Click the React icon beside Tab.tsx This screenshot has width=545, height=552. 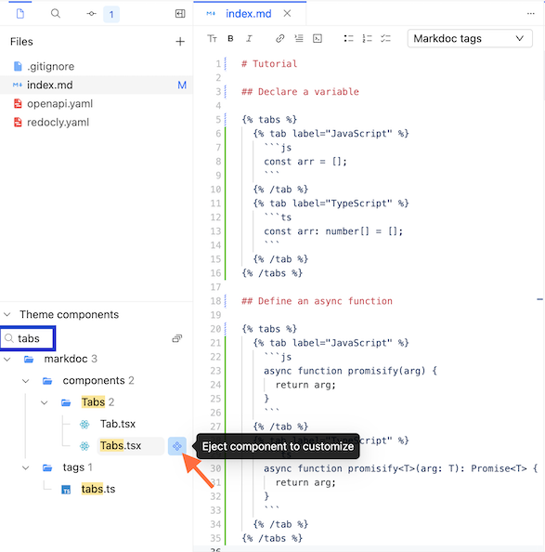point(84,424)
